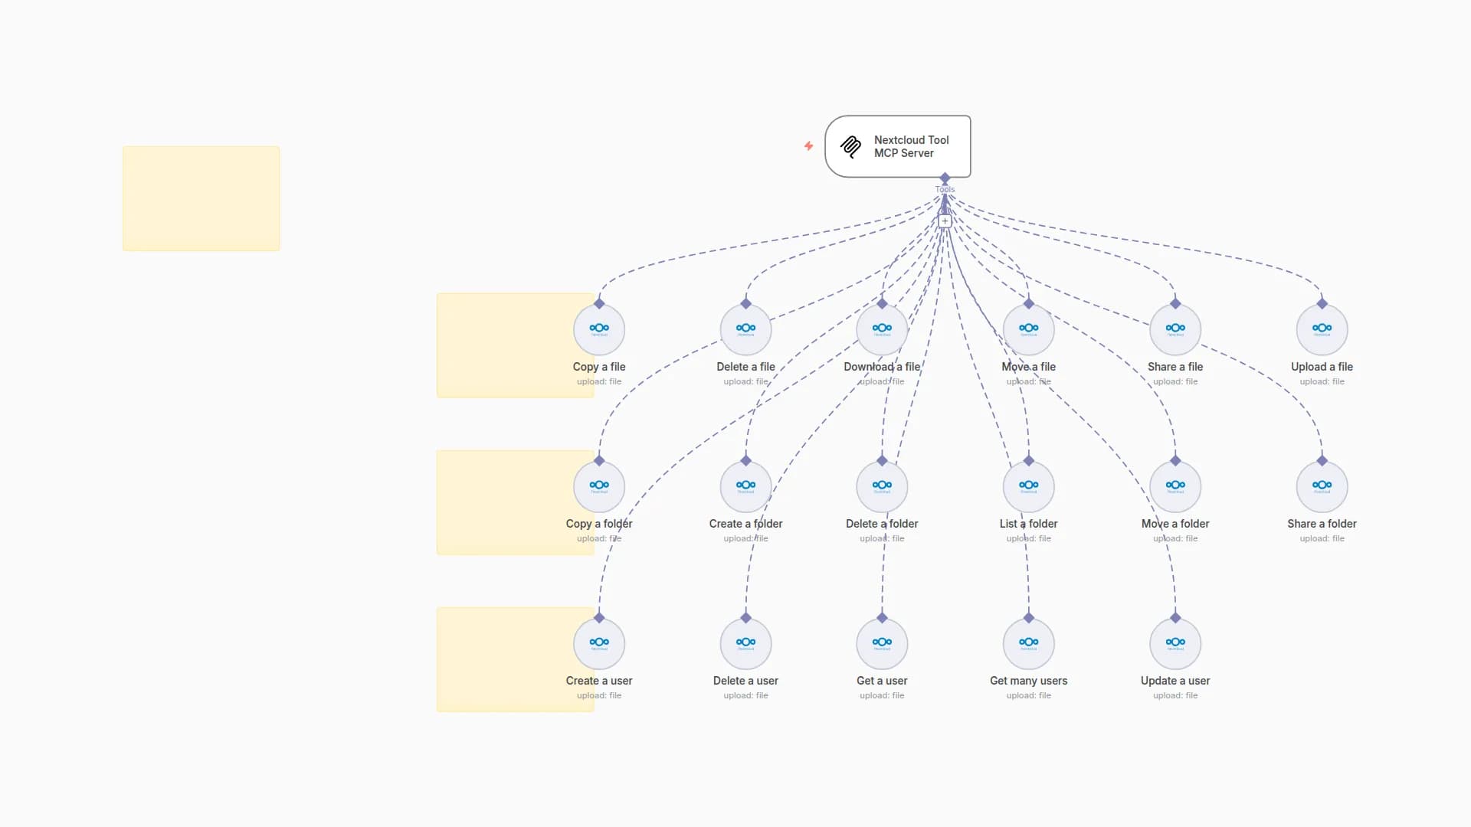Click the red lightning trigger indicator
Screen dimensions: 1471x827
(808, 145)
